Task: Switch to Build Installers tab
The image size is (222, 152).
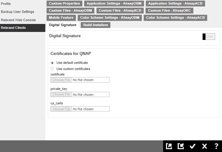Action: pyautogui.click(x=96, y=25)
